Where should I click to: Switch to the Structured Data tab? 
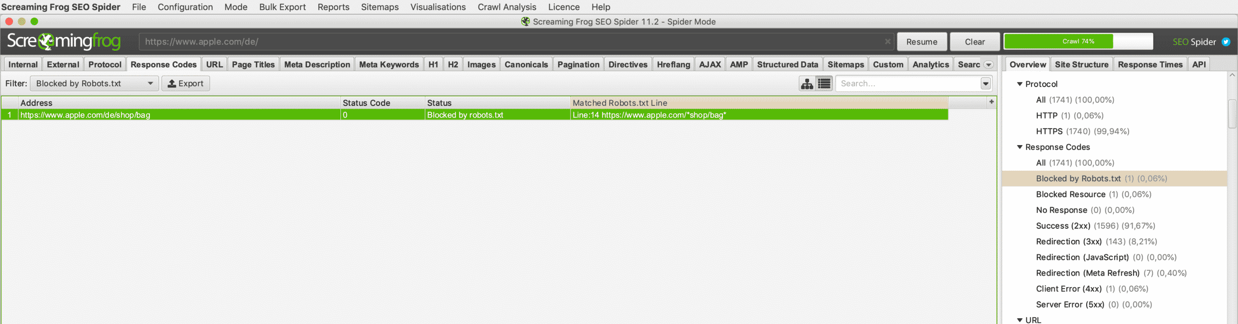pos(788,64)
